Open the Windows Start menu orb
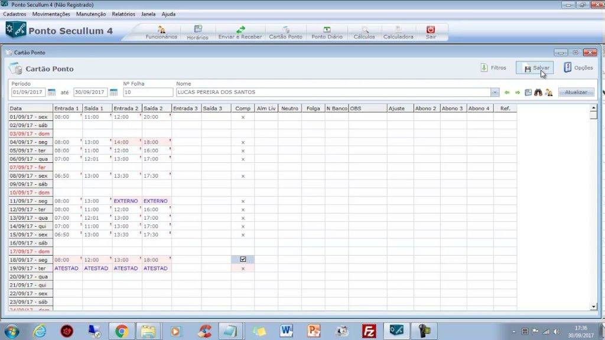The image size is (605, 340). [x=12, y=331]
